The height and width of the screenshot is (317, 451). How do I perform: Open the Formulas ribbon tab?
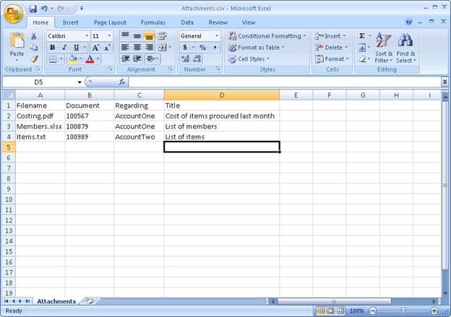click(153, 22)
